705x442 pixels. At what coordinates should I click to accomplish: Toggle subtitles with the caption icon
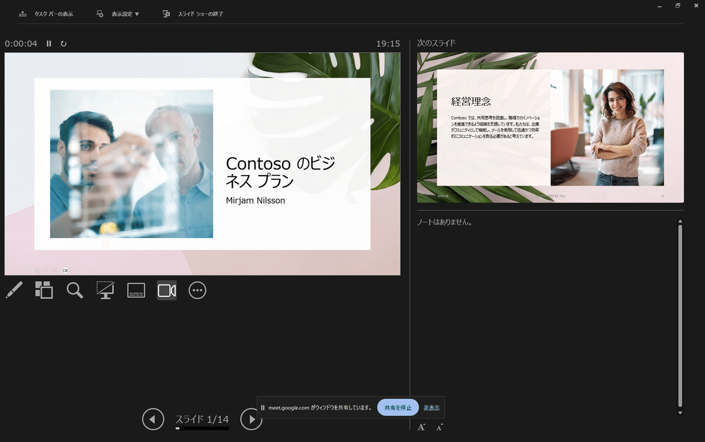click(x=136, y=290)
